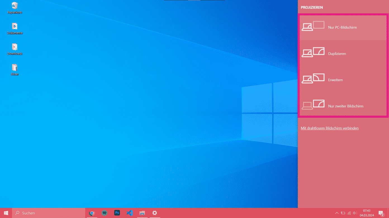Select Erweitern to extend the display
This screenshot has height=218, width=389.
[343, 80]
